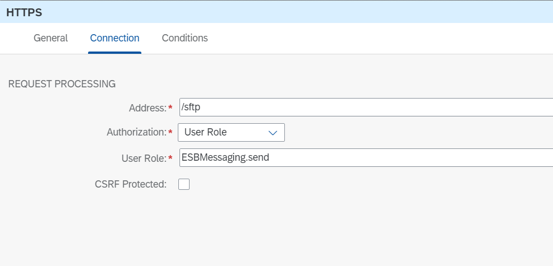Open the Authorization dropdown showing User Role
This screenshot has width=553, height=266.
[231, 133]
